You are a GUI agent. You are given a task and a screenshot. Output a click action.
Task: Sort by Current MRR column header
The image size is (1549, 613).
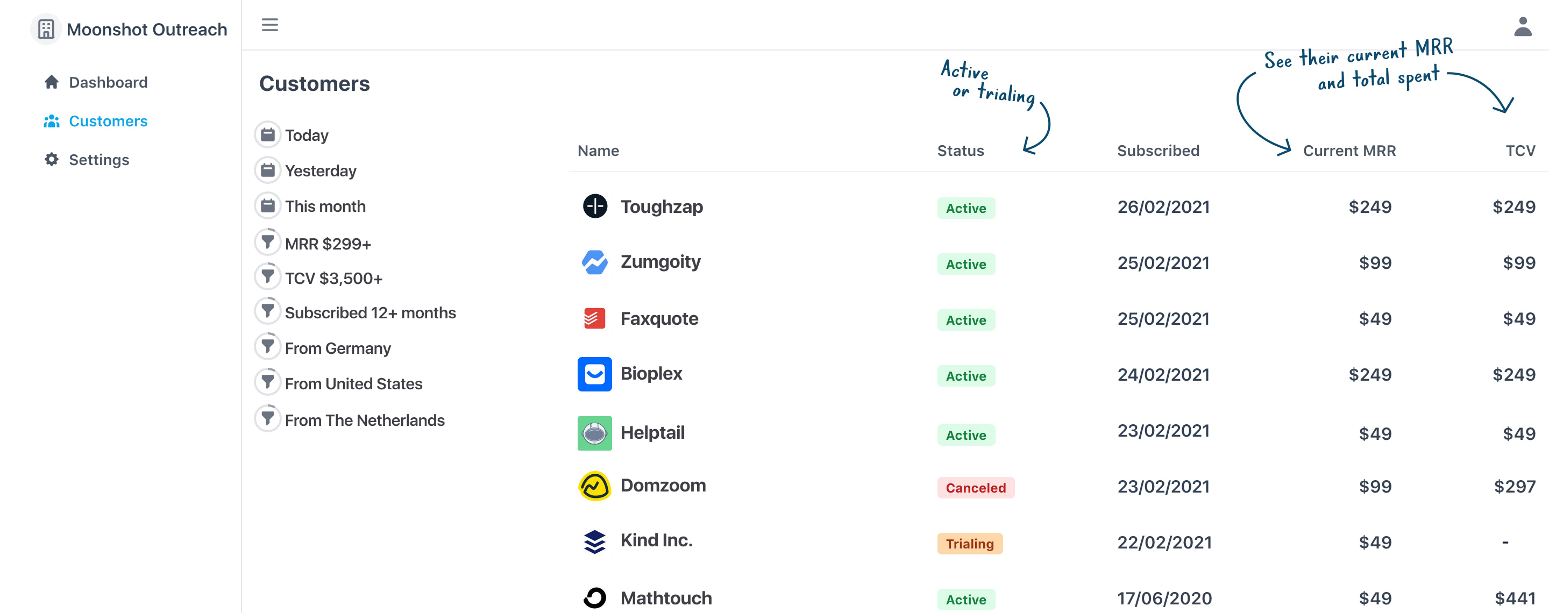[1349, 151]
